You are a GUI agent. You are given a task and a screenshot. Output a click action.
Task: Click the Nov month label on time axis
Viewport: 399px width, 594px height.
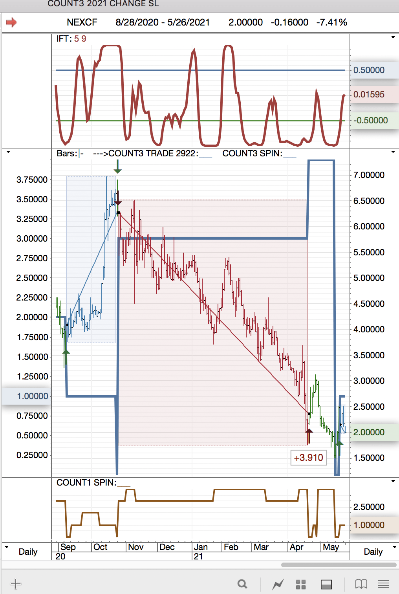(136, 547)
